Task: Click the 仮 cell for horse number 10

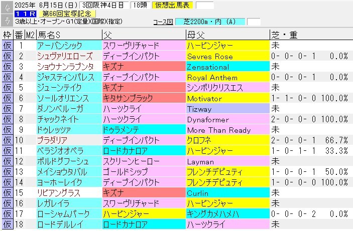Action: 8,140
